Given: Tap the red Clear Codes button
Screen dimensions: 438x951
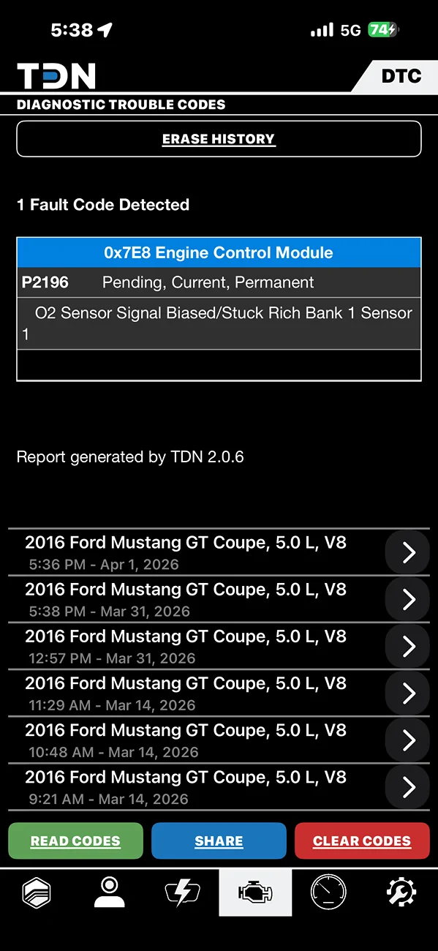Looking at the screenshot, I should click(362, 841).
